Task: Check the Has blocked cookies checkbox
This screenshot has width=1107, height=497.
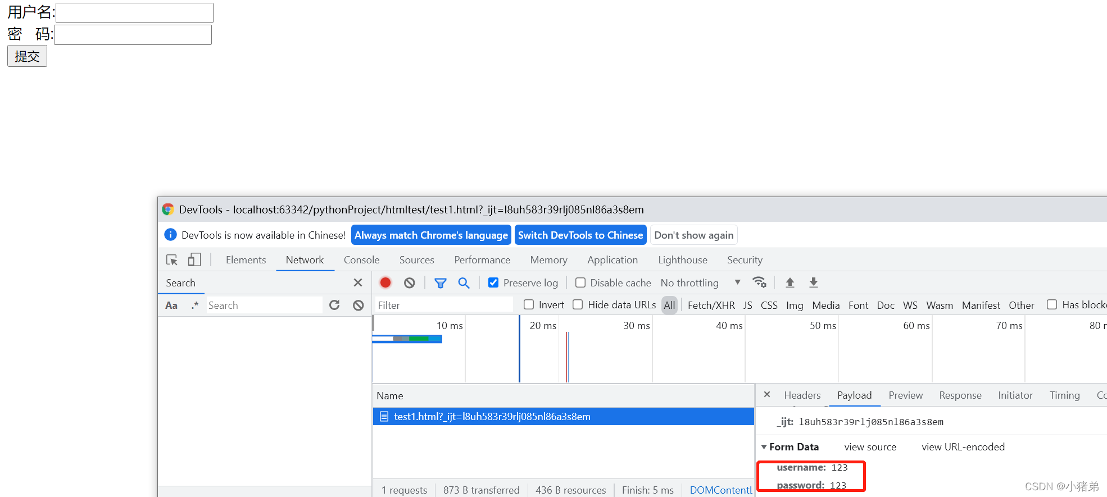Action: tap(1052, 304)
